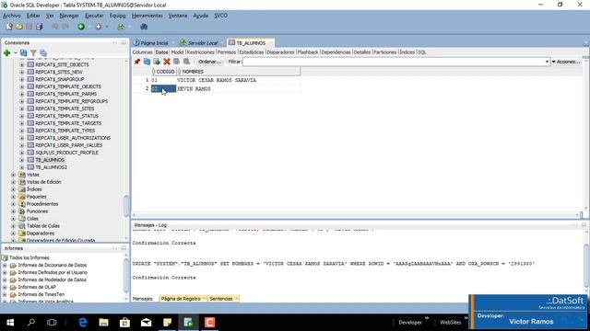Open the Herramientas menu
This screenshot has width=590, height=331.
tap(147, 16)
